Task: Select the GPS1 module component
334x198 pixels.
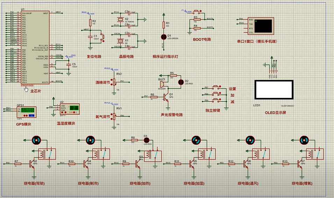Action: (x=26, y=111)
